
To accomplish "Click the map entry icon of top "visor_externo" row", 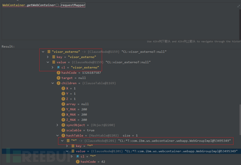I will pos(49,52).
